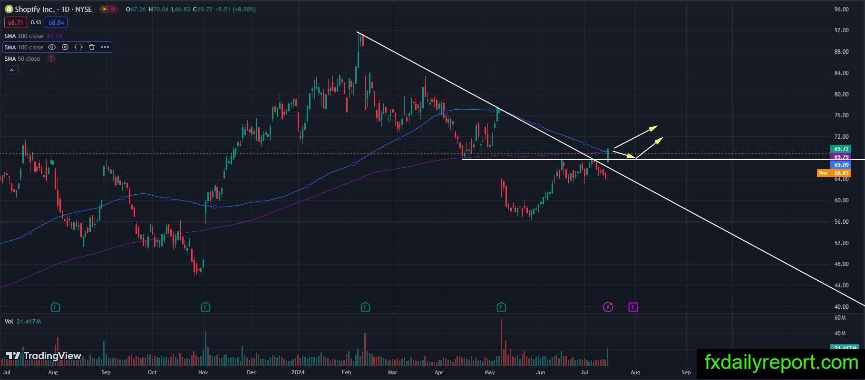The height and width of the screenshot is (380, 865).
Task: Click the purple 69.29 axis price label
Action: point(841,157)
